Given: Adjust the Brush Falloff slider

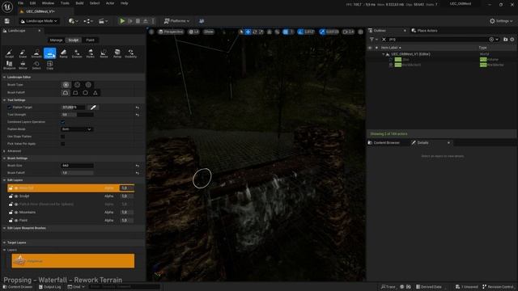Looking at the screenshot, I should [78, 173].
